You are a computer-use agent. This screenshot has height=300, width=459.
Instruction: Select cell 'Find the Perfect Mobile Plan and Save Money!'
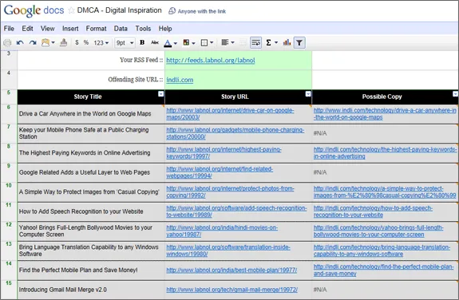(x=91, y=270)
